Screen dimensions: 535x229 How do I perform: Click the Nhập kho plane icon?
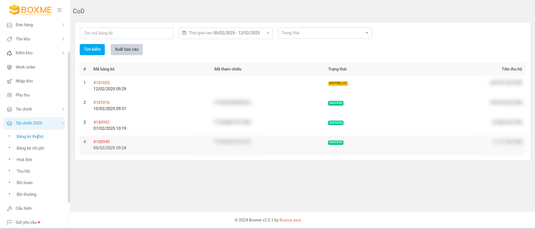pyautogui.click(x=9, y=81)
